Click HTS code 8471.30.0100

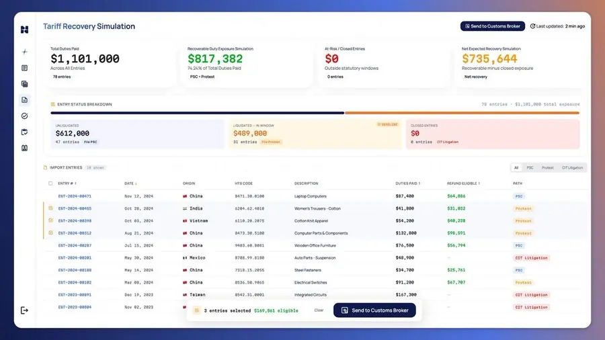[249, 196]
